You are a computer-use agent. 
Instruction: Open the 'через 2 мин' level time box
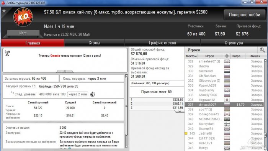(78, 94)
